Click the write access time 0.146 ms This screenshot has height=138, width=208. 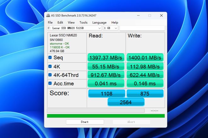click(x=145, y=84)
